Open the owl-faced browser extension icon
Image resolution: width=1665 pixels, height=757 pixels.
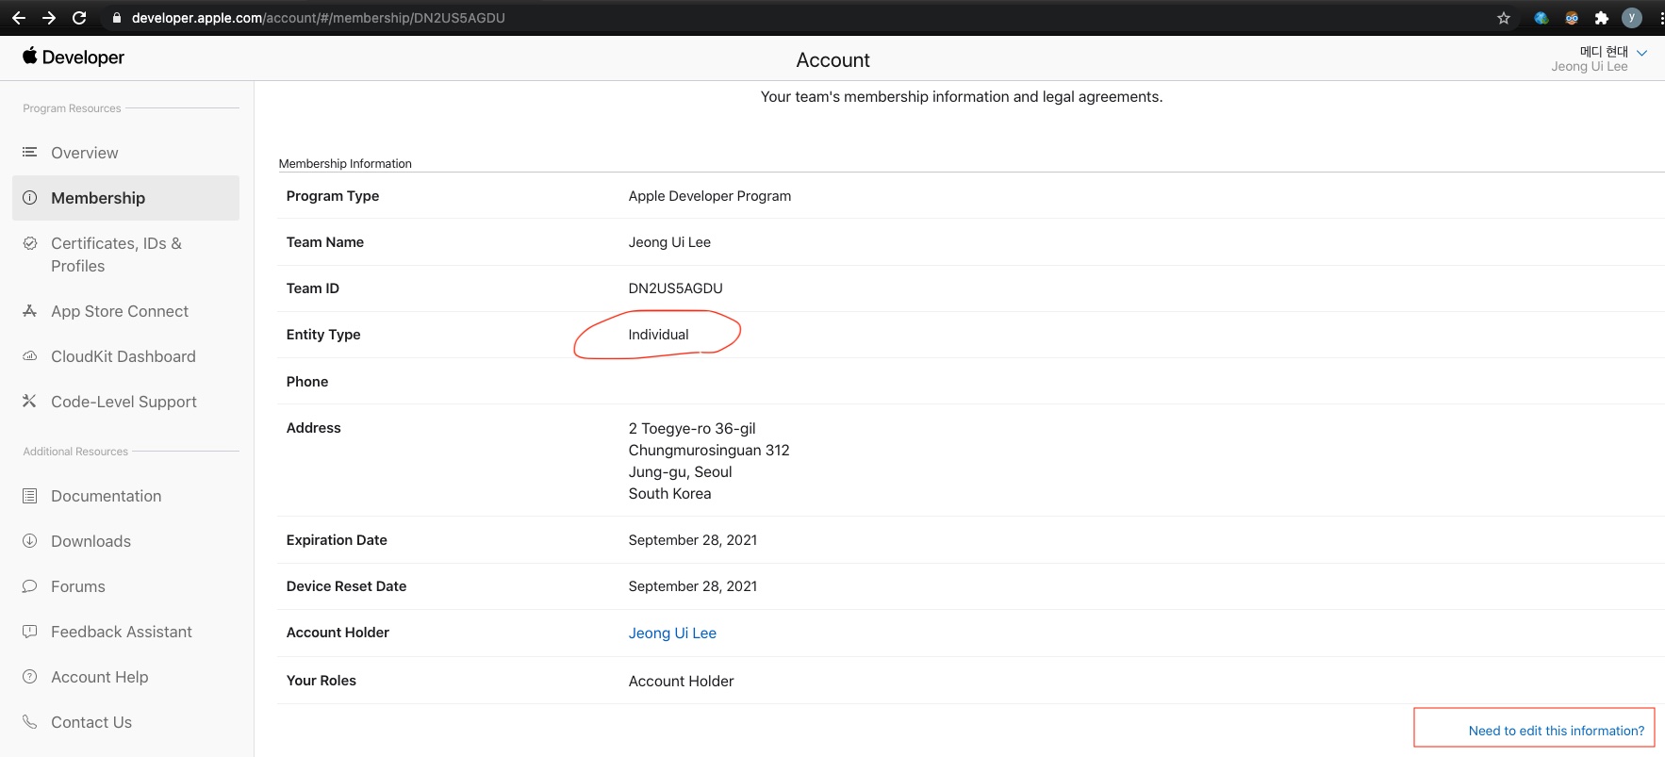(x=1572, y=18)
